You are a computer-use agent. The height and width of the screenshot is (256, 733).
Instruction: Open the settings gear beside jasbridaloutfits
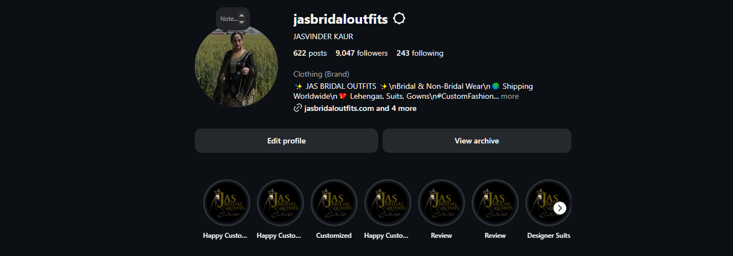[399, 19]
